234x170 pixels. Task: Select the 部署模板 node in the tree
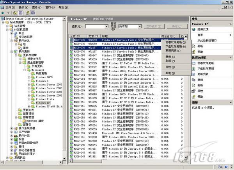click(28, 114)
